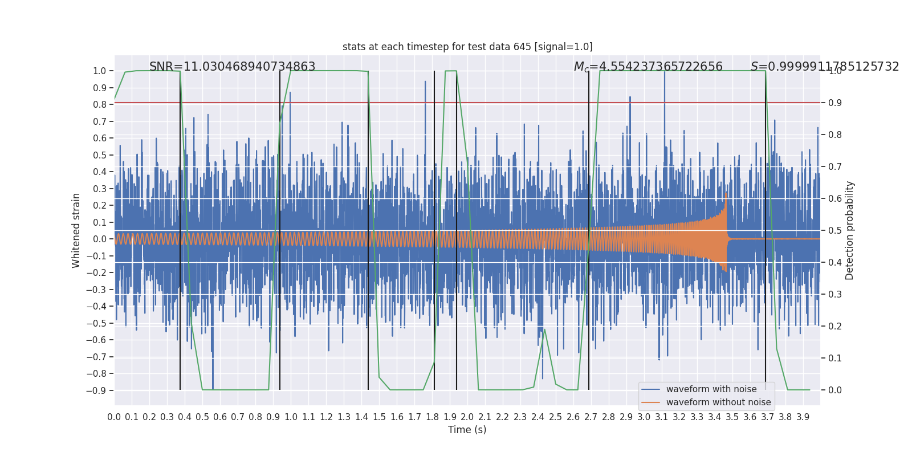Click the 1.0 tick on the Time axis
Screen dimensions: 912x456
coord(291,417)
